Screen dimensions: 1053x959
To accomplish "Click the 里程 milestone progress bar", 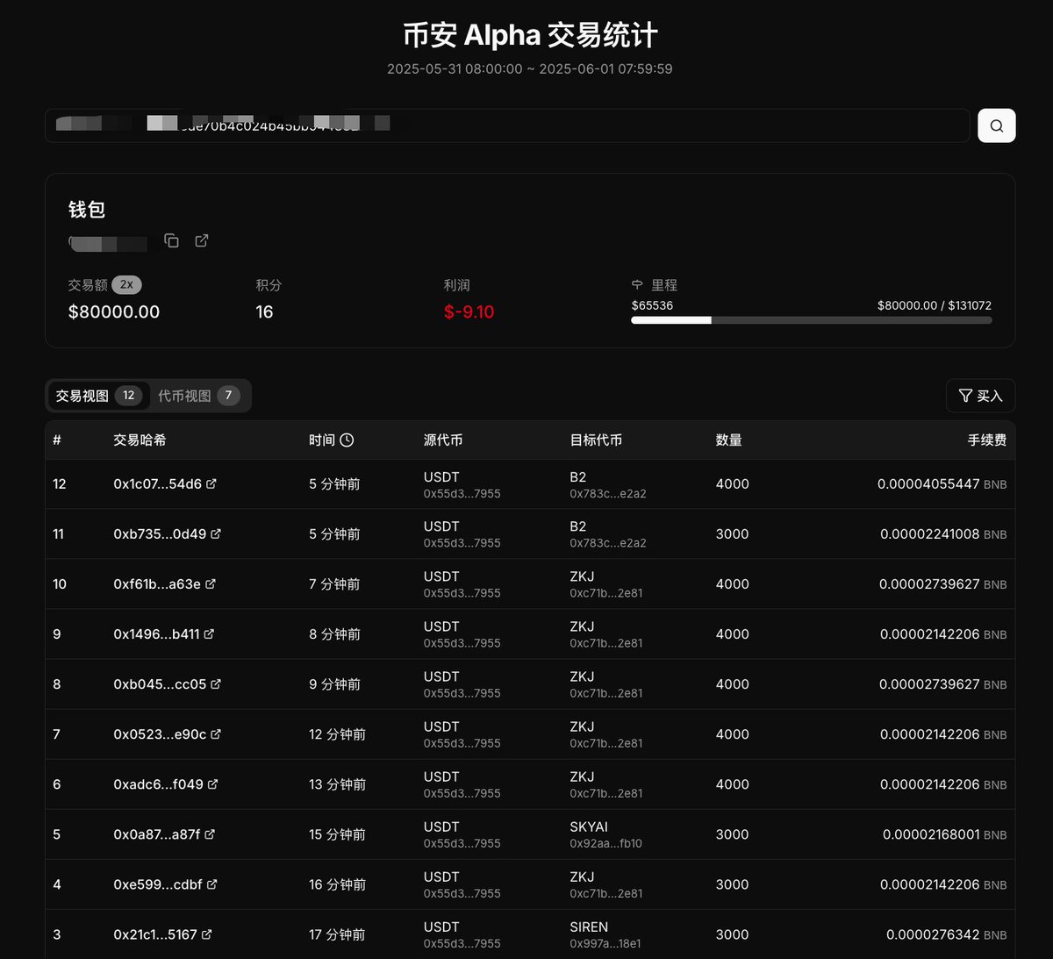I will pos(811,320).
